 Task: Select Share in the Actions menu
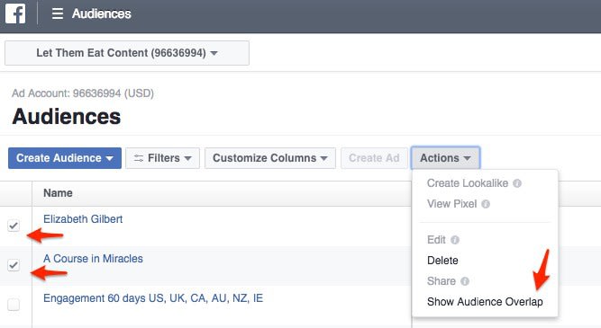coord(442,281)
